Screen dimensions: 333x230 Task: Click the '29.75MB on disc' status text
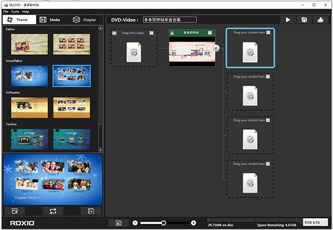[221, 225]
